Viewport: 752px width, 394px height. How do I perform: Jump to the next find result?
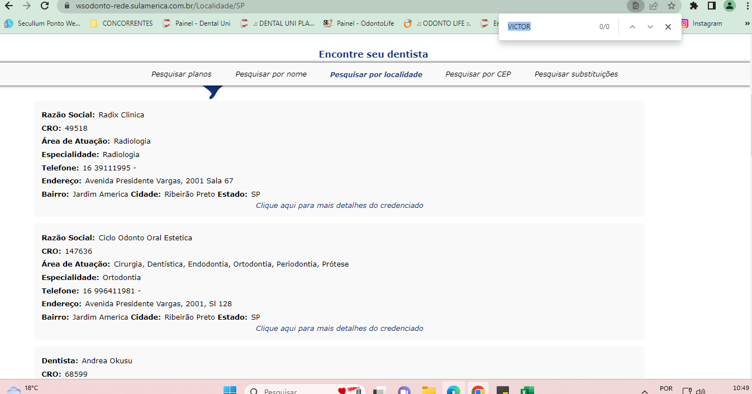point(650,27)
